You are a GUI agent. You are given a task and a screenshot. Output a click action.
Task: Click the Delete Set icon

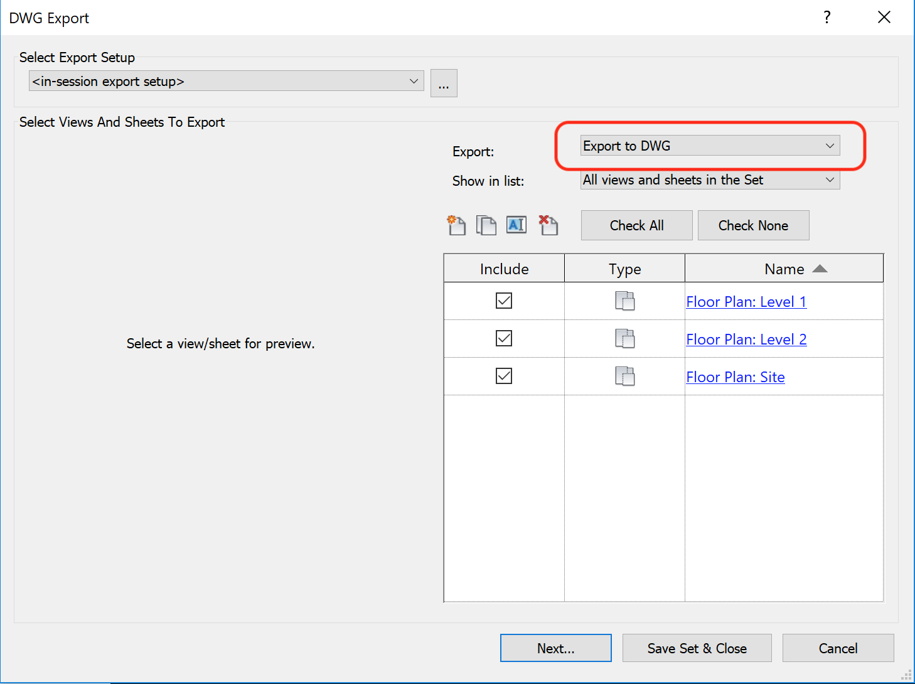[x=548, y=225]
